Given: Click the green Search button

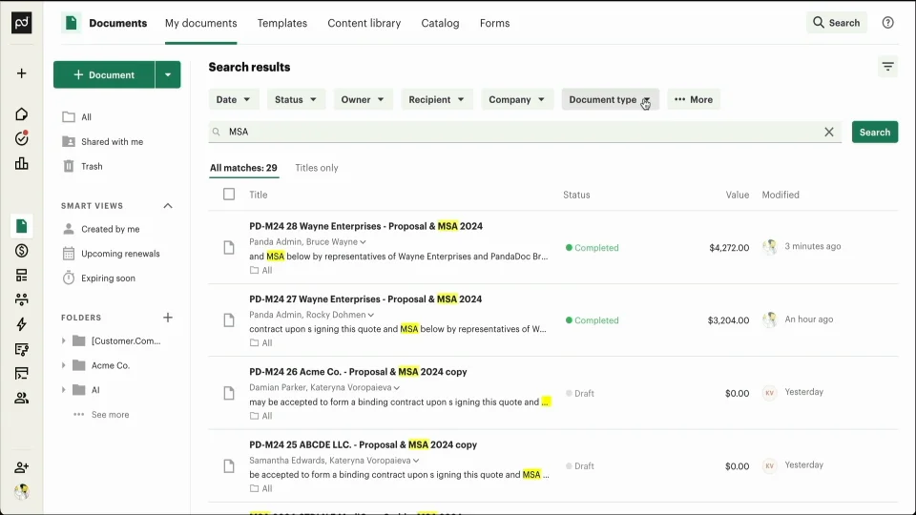Looking at the screenshot, I should (x=875, y=132).
